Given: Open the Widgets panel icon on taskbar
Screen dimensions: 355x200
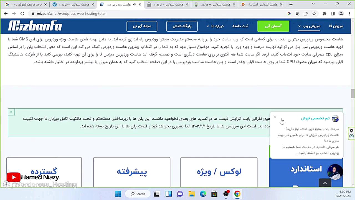Looking at the screenshot, I should 169,194.
